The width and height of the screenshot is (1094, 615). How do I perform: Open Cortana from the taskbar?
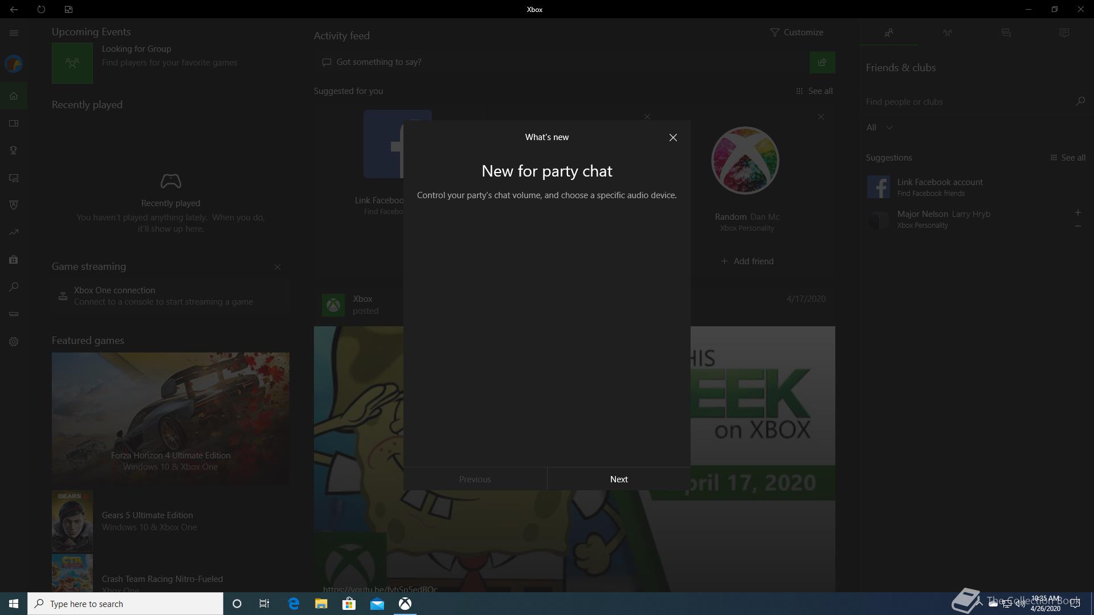[237, 604]
